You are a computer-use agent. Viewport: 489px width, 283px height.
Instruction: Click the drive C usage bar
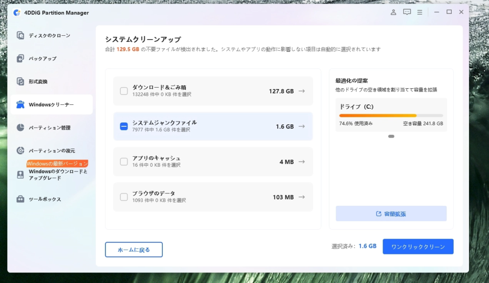pyautogui.click(x=391, y=115)
